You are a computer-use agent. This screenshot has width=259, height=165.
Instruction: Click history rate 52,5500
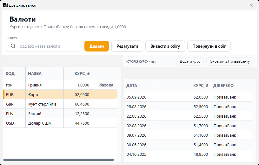pos(201,116)
